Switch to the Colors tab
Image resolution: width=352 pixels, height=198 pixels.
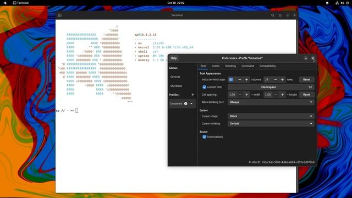215,66
